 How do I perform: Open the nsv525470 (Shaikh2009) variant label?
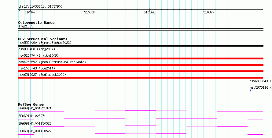pos(39,55)
